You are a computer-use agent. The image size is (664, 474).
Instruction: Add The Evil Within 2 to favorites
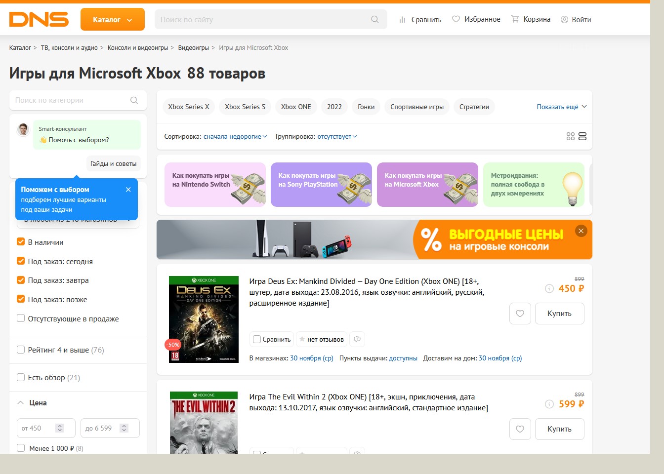click(520, 429)
